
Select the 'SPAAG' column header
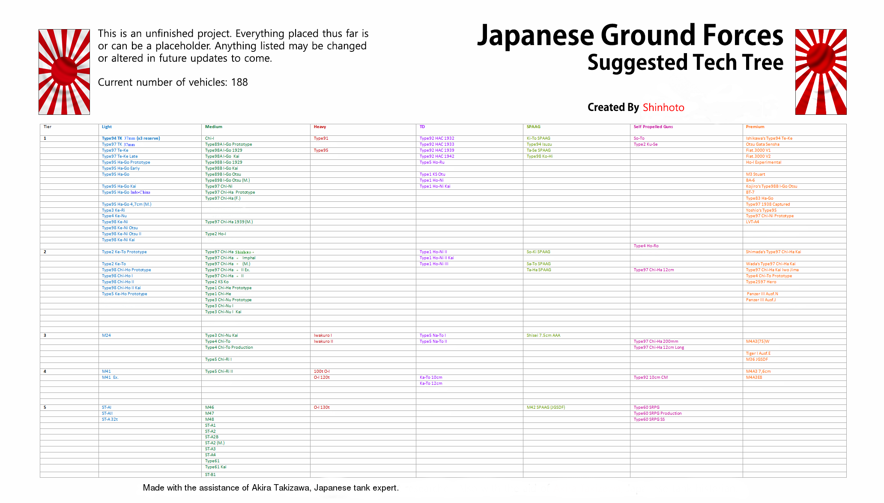click(x=533, y=127)
